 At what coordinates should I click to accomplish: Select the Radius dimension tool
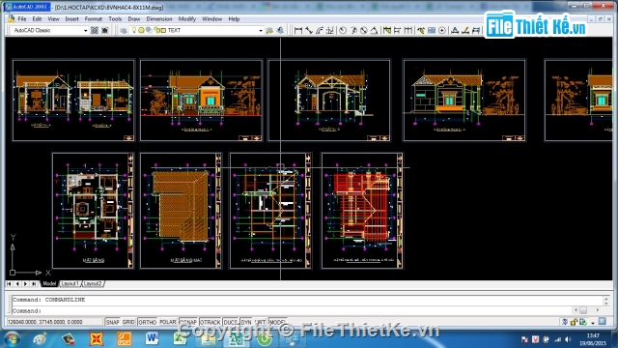coord(343,30)
